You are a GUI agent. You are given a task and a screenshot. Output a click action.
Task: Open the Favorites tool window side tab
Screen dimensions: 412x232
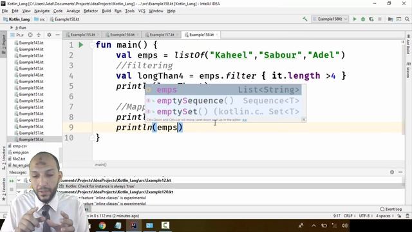(3, 189)
